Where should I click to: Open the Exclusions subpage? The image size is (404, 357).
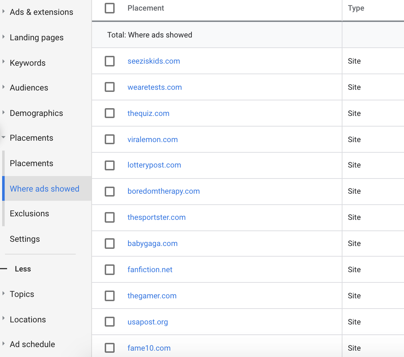[x=29, y=213]
